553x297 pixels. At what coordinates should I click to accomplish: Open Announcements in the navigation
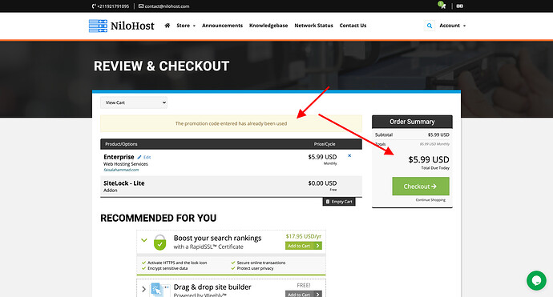[x=222, y=26]
